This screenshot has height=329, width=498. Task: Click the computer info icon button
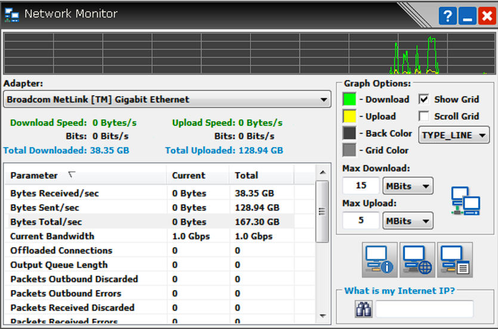380,260
